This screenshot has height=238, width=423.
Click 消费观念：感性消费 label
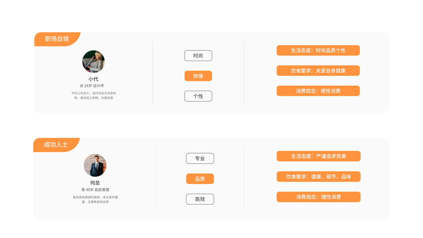318,91
